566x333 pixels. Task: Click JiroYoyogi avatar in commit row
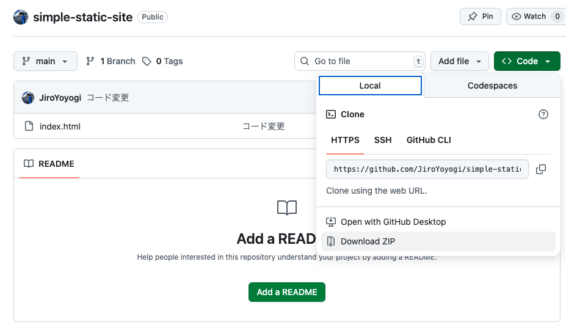[x=28, y=98]
